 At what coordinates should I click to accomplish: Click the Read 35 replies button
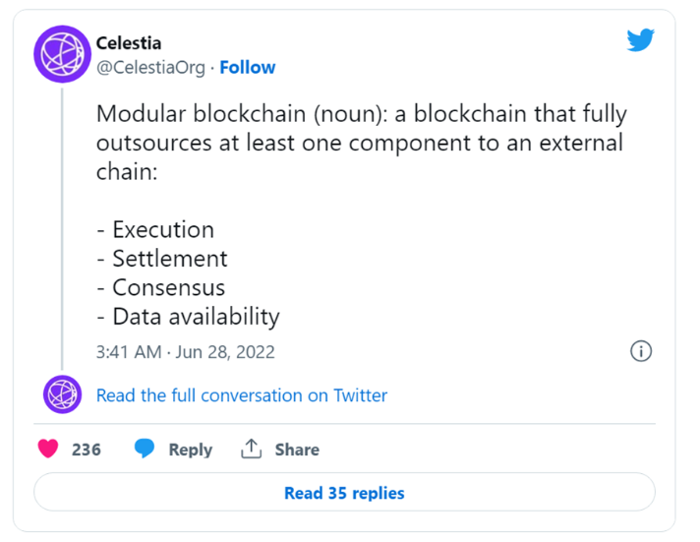pyautogui.click(x=344, y=493)
